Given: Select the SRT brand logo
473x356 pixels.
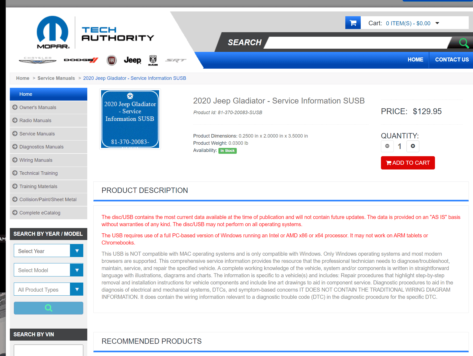Looking at the screenshot, I should [176, 60].
